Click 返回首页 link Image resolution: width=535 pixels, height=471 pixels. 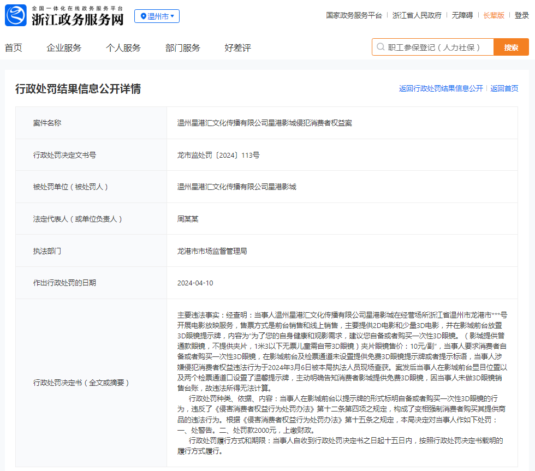point(504,88)
